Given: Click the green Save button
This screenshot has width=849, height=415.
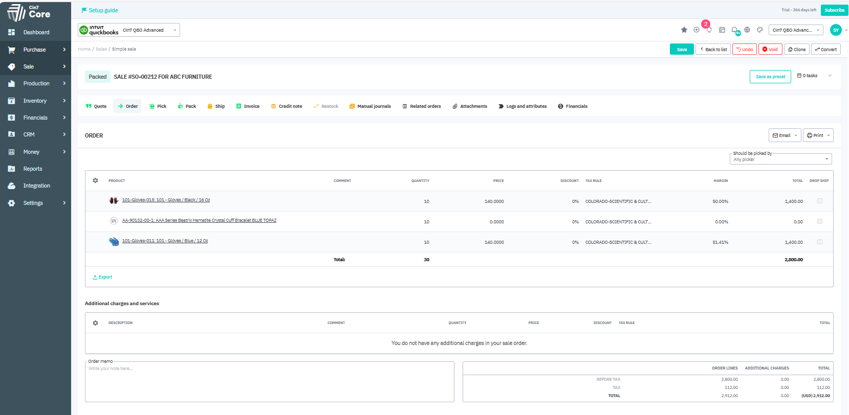Looking at the screenshot, I should (682, 50).
